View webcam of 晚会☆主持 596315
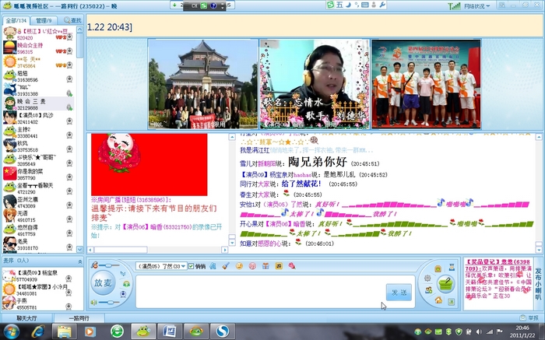 tap(69, 51)
